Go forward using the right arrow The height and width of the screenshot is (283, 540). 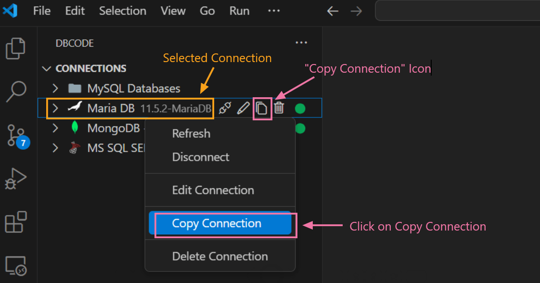pos(356,11)
